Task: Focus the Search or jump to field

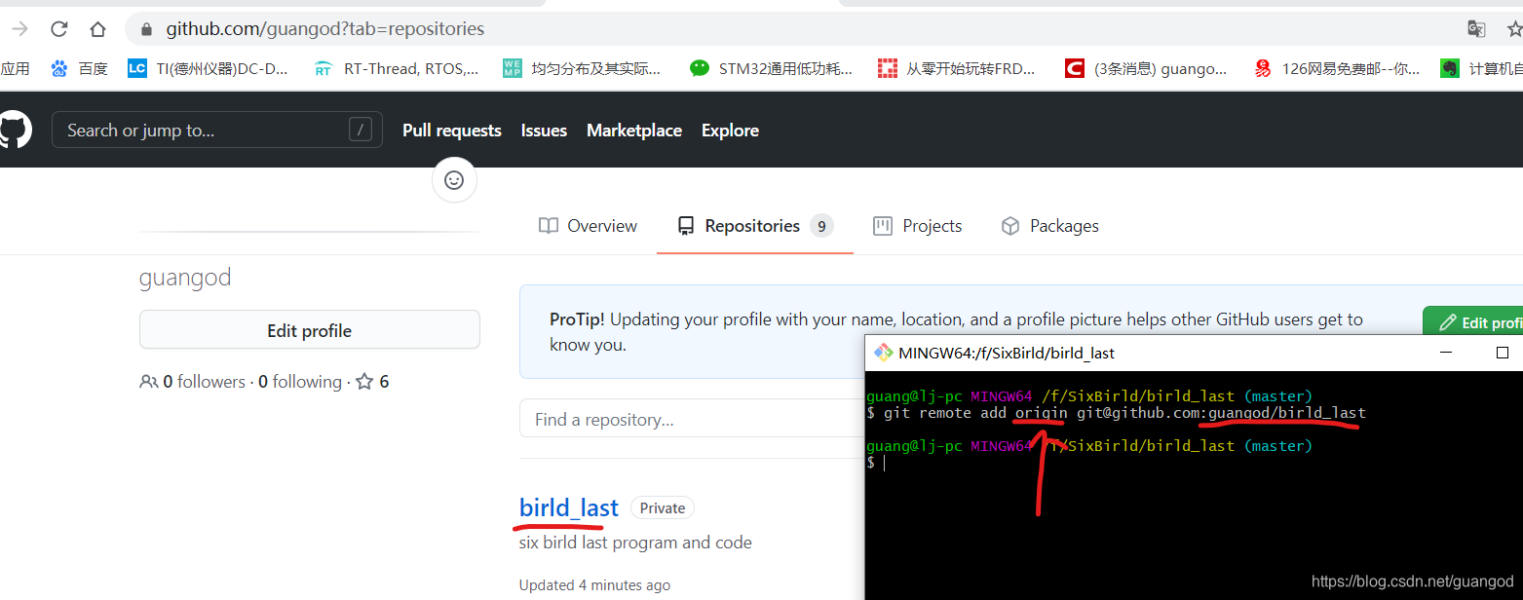Action: click(217, 130)
